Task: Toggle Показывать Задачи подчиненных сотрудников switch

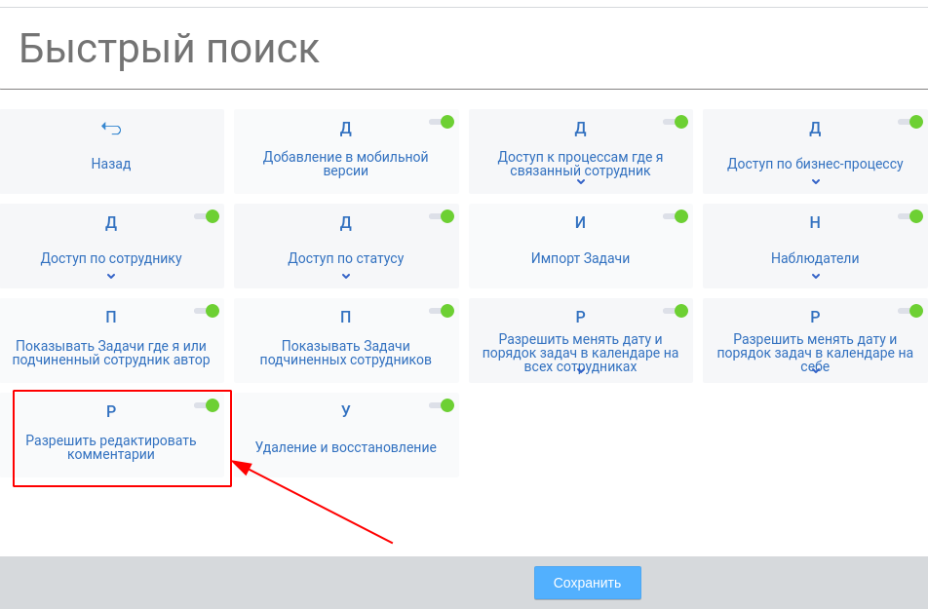Action: (x=442, y=311)
